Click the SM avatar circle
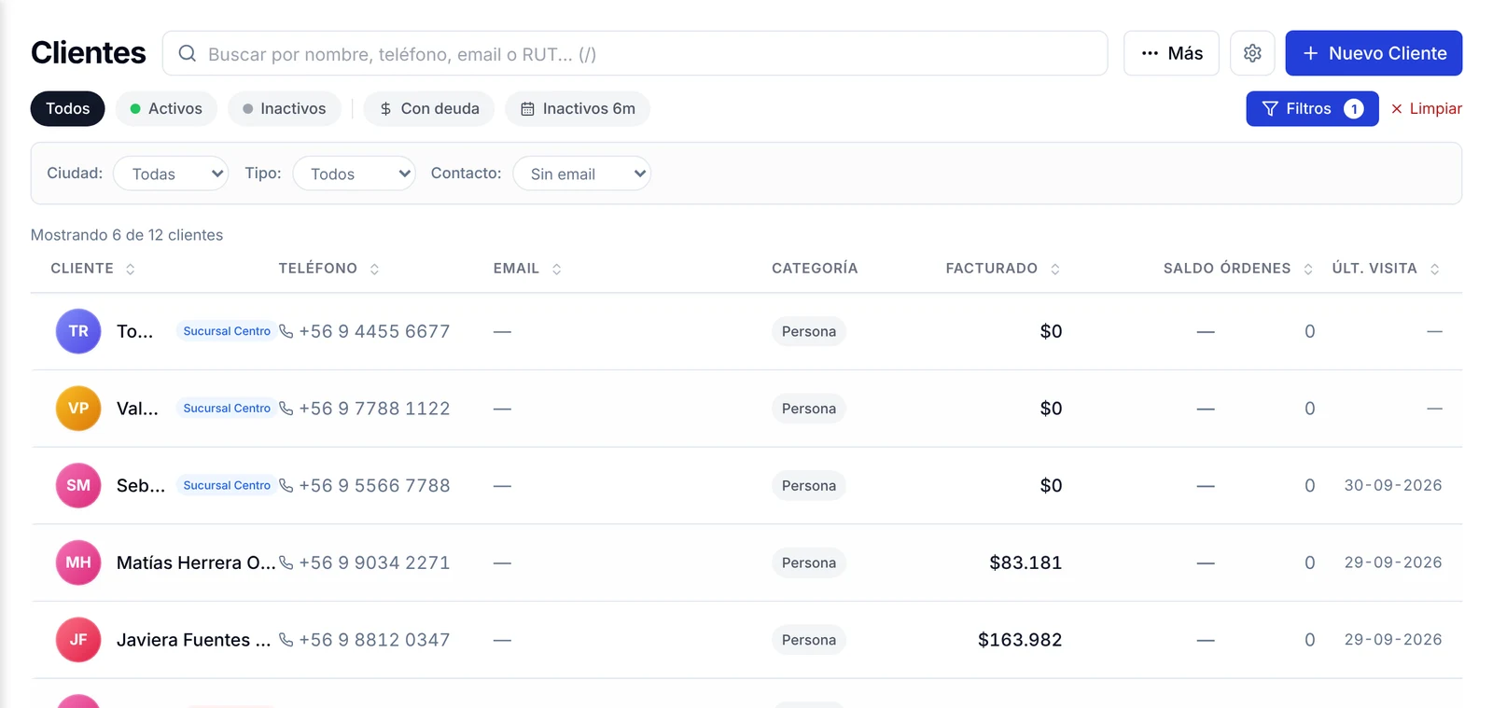The height and width of the screenshot is (708, 1493). click(78, 485)
